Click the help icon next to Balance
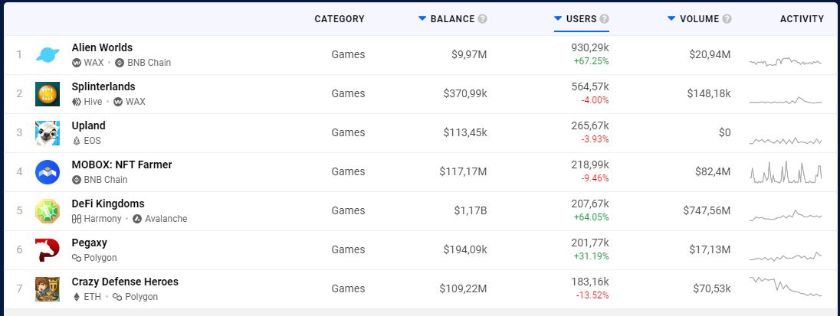The width and height of the screenshot is (840, 316). (x=482, y=19)
